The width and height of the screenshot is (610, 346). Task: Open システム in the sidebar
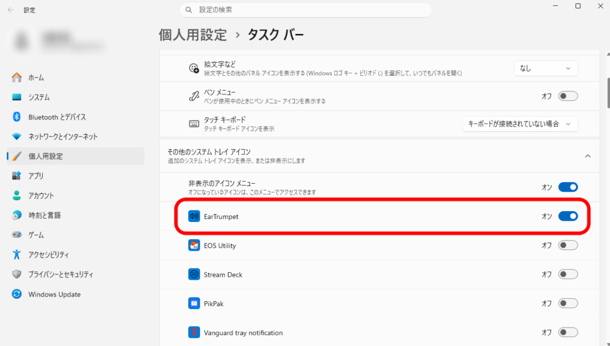(39, 97)
